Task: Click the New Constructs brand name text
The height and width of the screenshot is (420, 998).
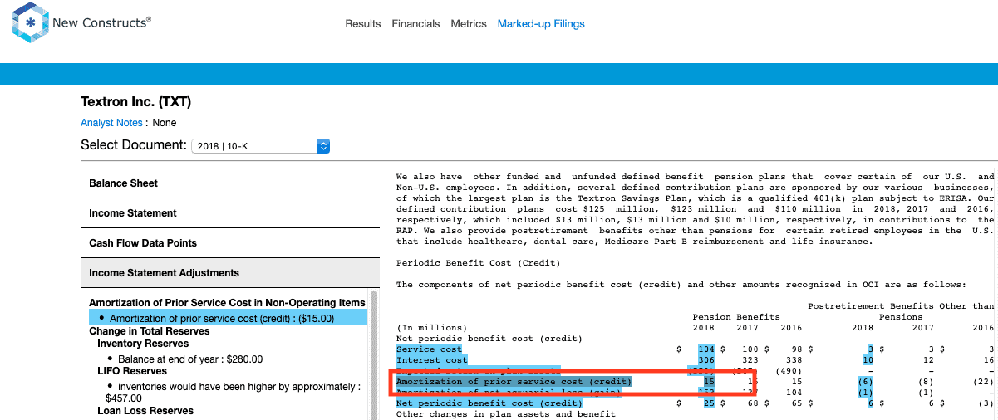Action: (101, 23)
